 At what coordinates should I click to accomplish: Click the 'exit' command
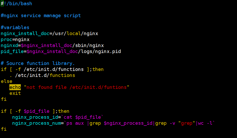[x=15, y=93]
